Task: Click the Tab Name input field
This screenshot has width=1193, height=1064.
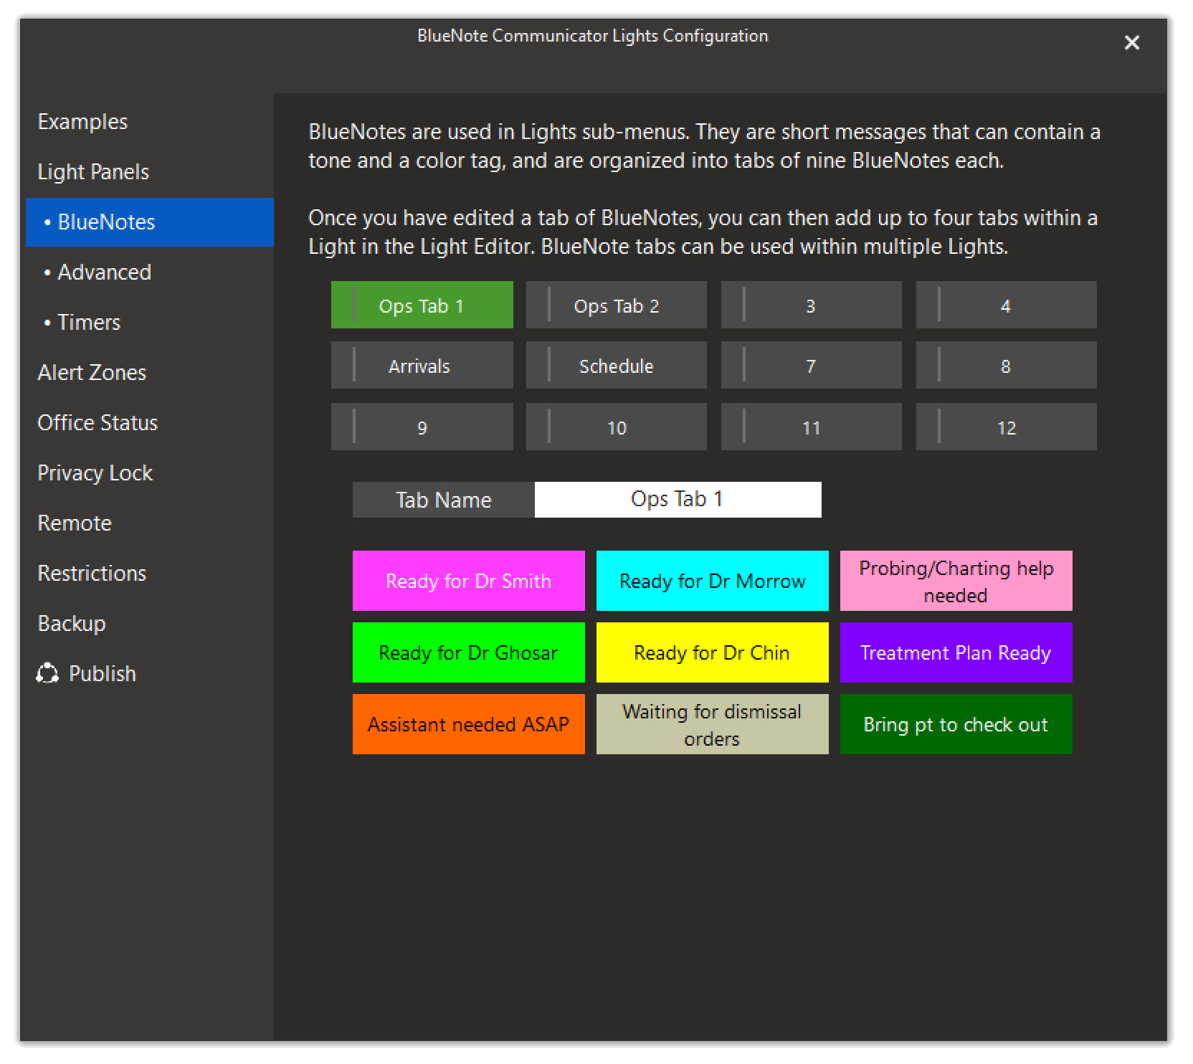Action: 678,500
